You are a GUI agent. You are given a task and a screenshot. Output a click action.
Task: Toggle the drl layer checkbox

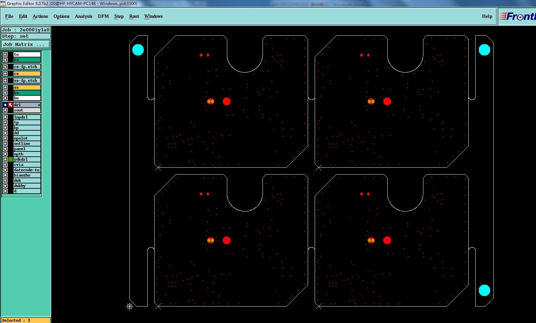click(5, 105)
